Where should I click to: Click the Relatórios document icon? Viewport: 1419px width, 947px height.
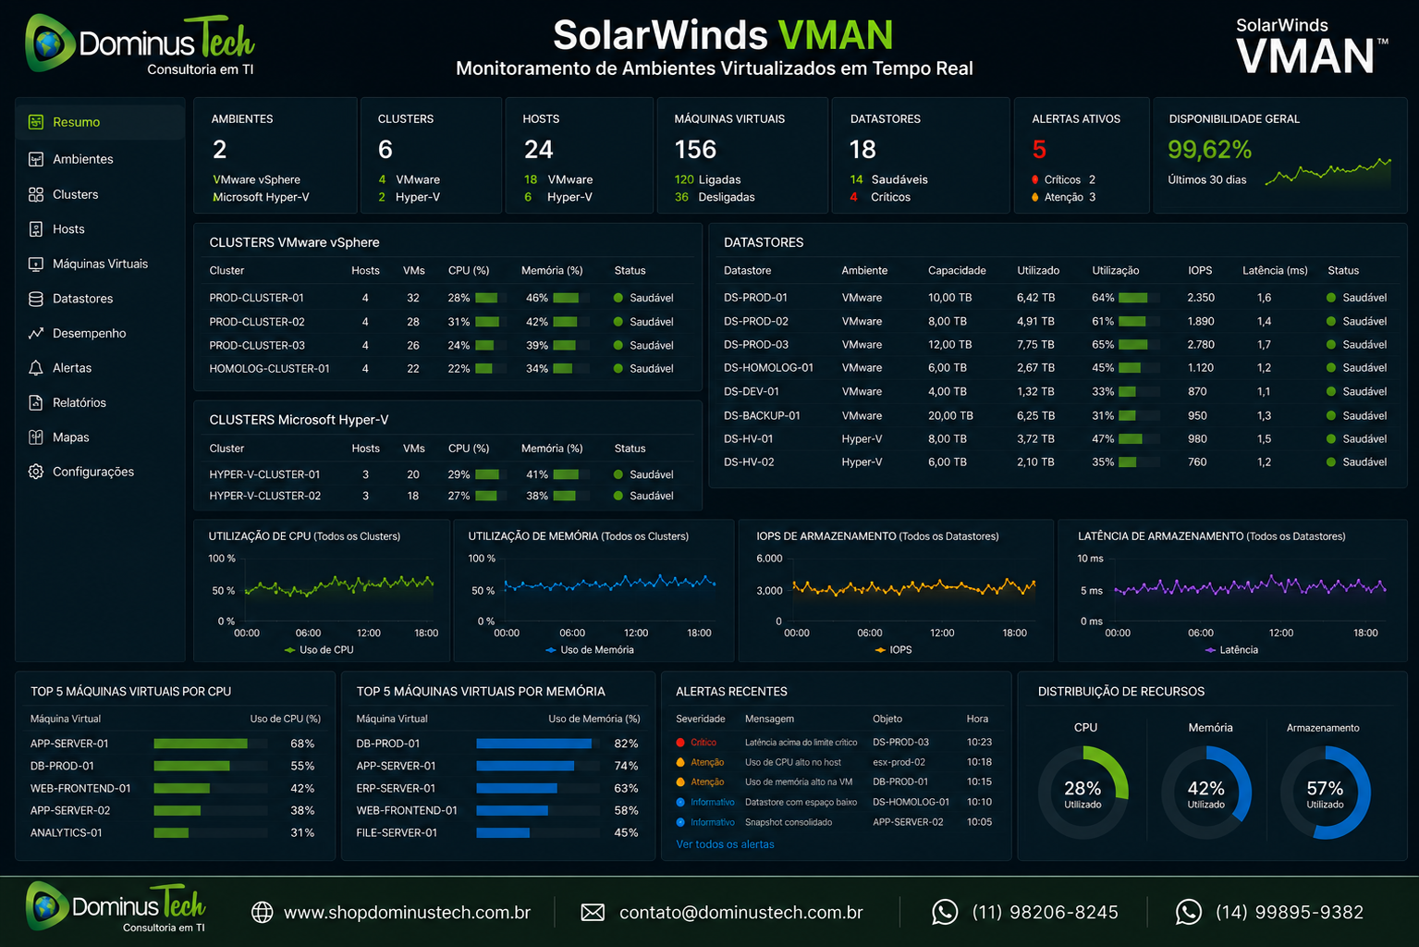click(x=36, y=402)
